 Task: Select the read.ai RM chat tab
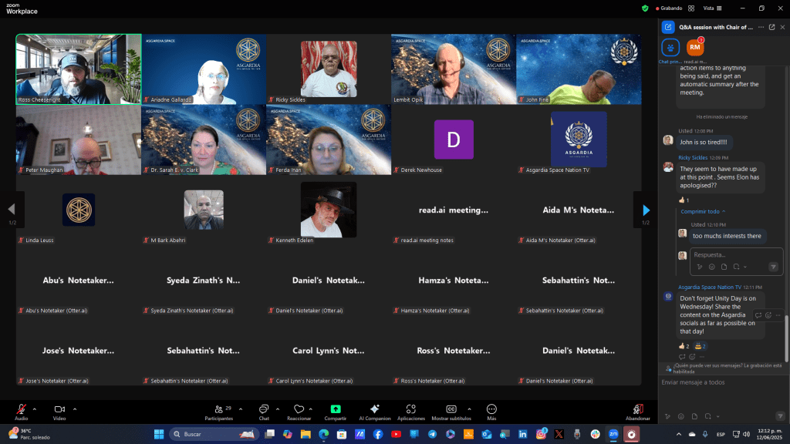695,48
